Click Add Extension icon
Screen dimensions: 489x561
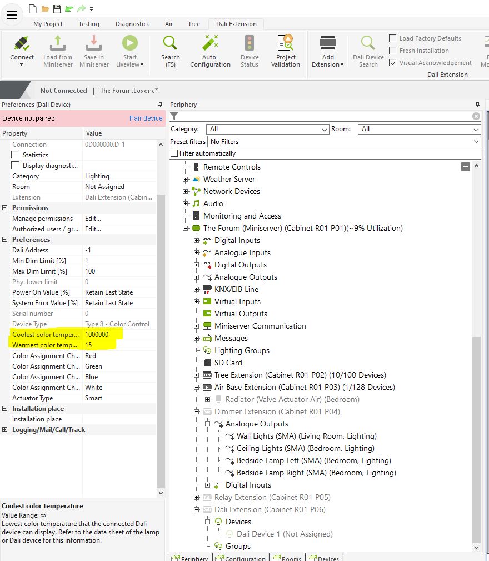pos(328,44)
